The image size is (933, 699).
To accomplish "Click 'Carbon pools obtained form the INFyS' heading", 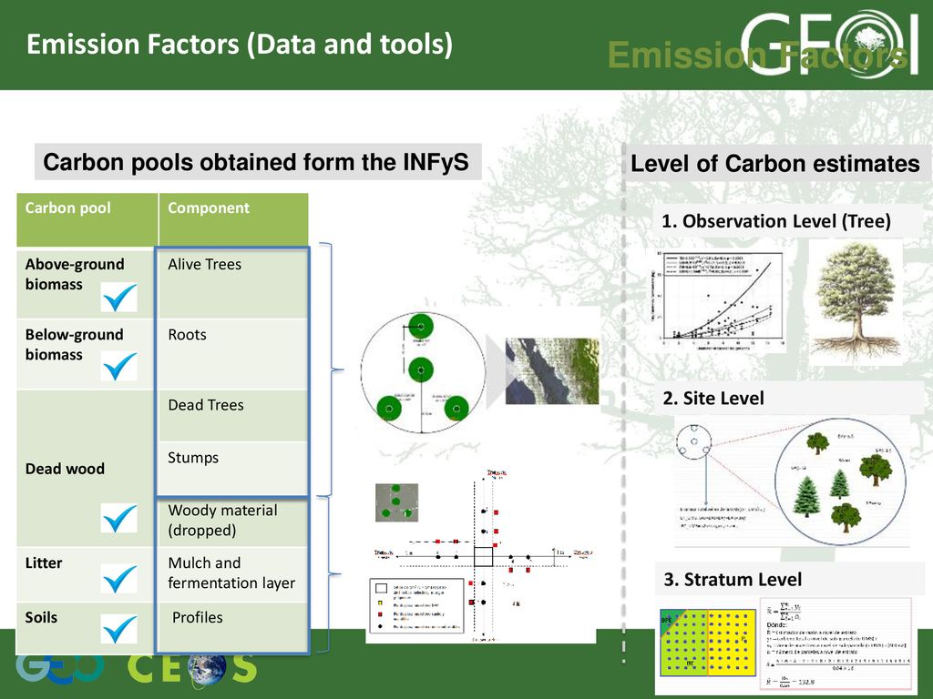I will point(257,162).
